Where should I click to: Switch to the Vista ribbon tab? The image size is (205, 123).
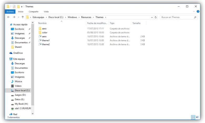[x=46, y=12]
